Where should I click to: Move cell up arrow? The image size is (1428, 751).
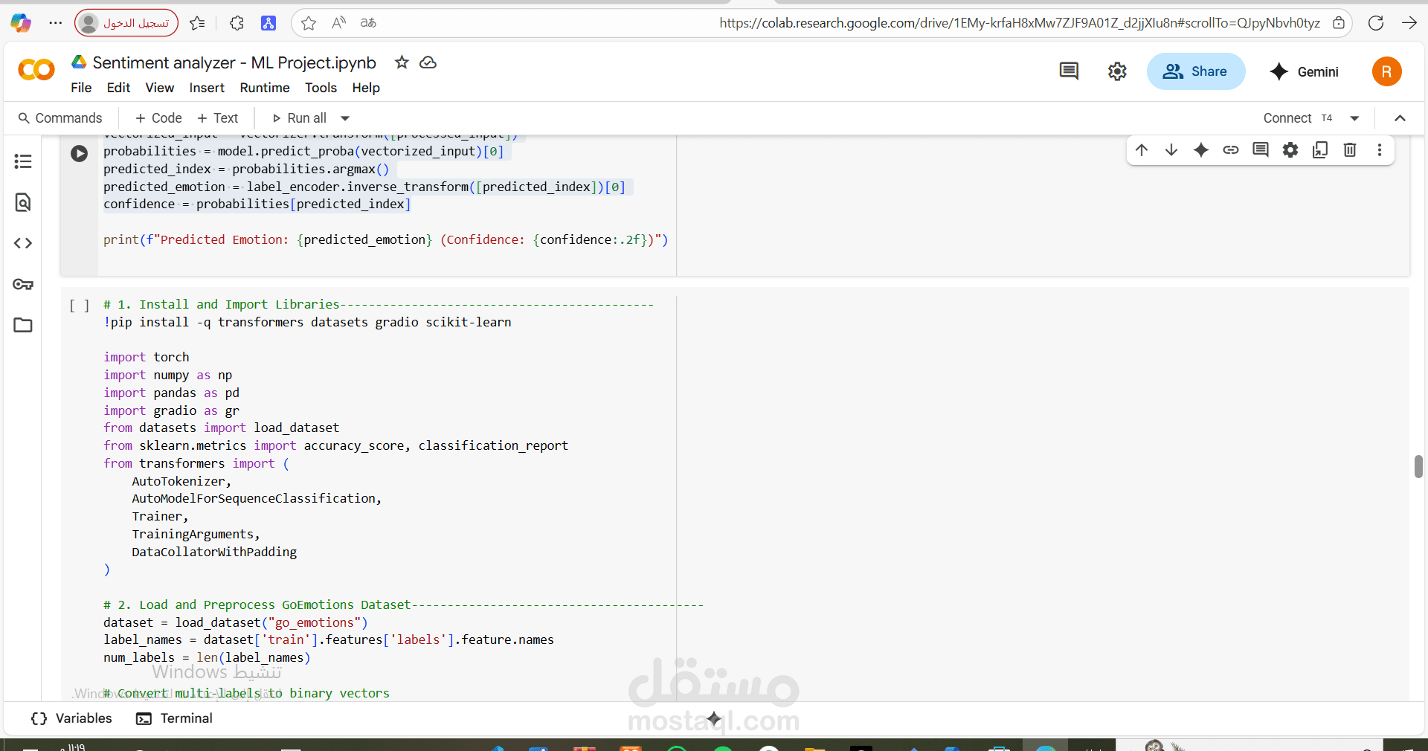1142,150
